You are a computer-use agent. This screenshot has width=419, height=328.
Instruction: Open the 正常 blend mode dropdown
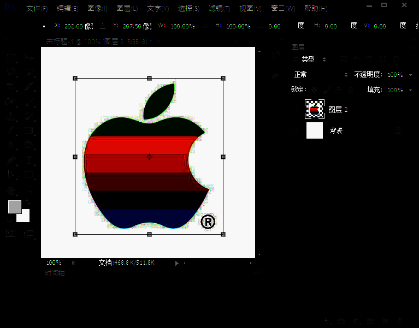click(320, 75)
